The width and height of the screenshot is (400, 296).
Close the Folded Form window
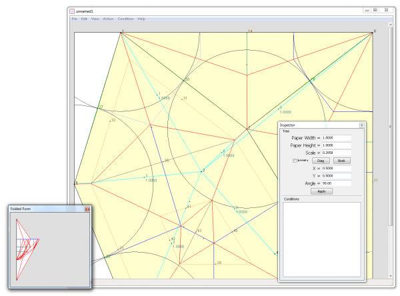click(x=86, y=209)
